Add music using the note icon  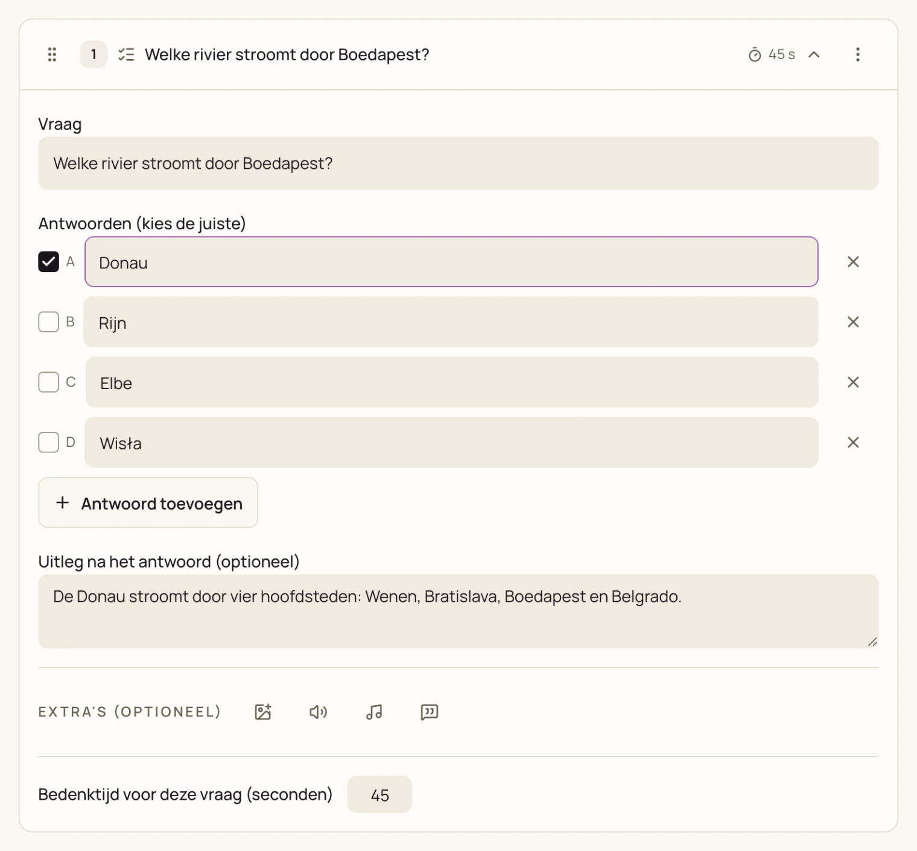pos(374,712)
